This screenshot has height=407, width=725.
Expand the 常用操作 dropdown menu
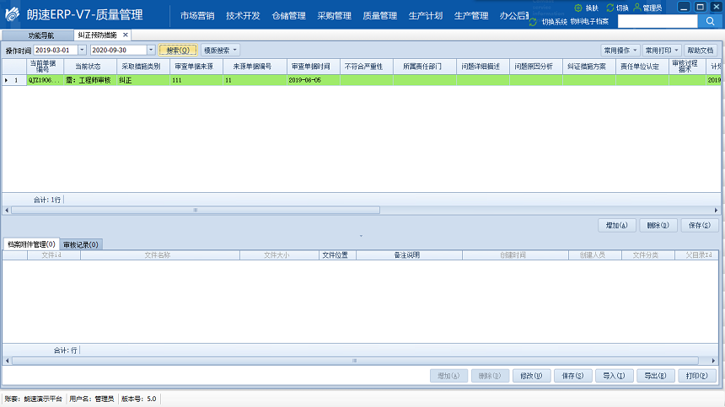tap(620, 51)
